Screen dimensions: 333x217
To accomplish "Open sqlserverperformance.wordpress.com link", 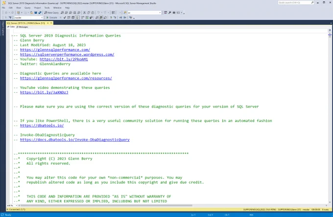I will [67, 54].
